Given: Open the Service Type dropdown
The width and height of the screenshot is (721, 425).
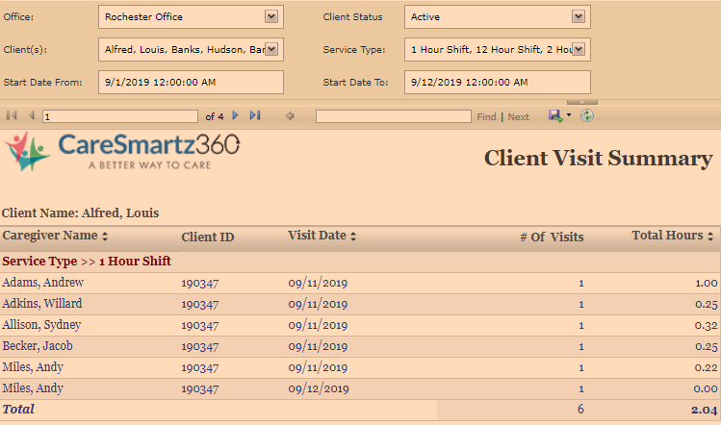Looking at the screenshot, I should point(578,49).
